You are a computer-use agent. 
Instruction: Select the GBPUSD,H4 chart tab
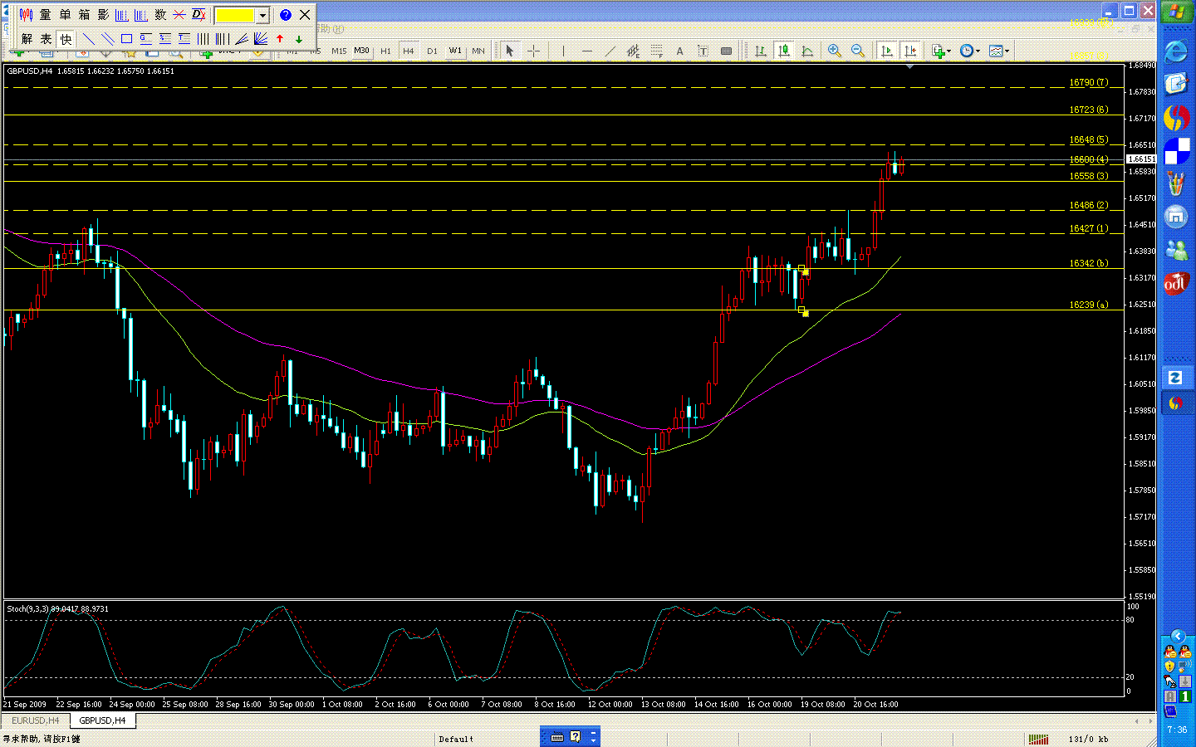102,720
